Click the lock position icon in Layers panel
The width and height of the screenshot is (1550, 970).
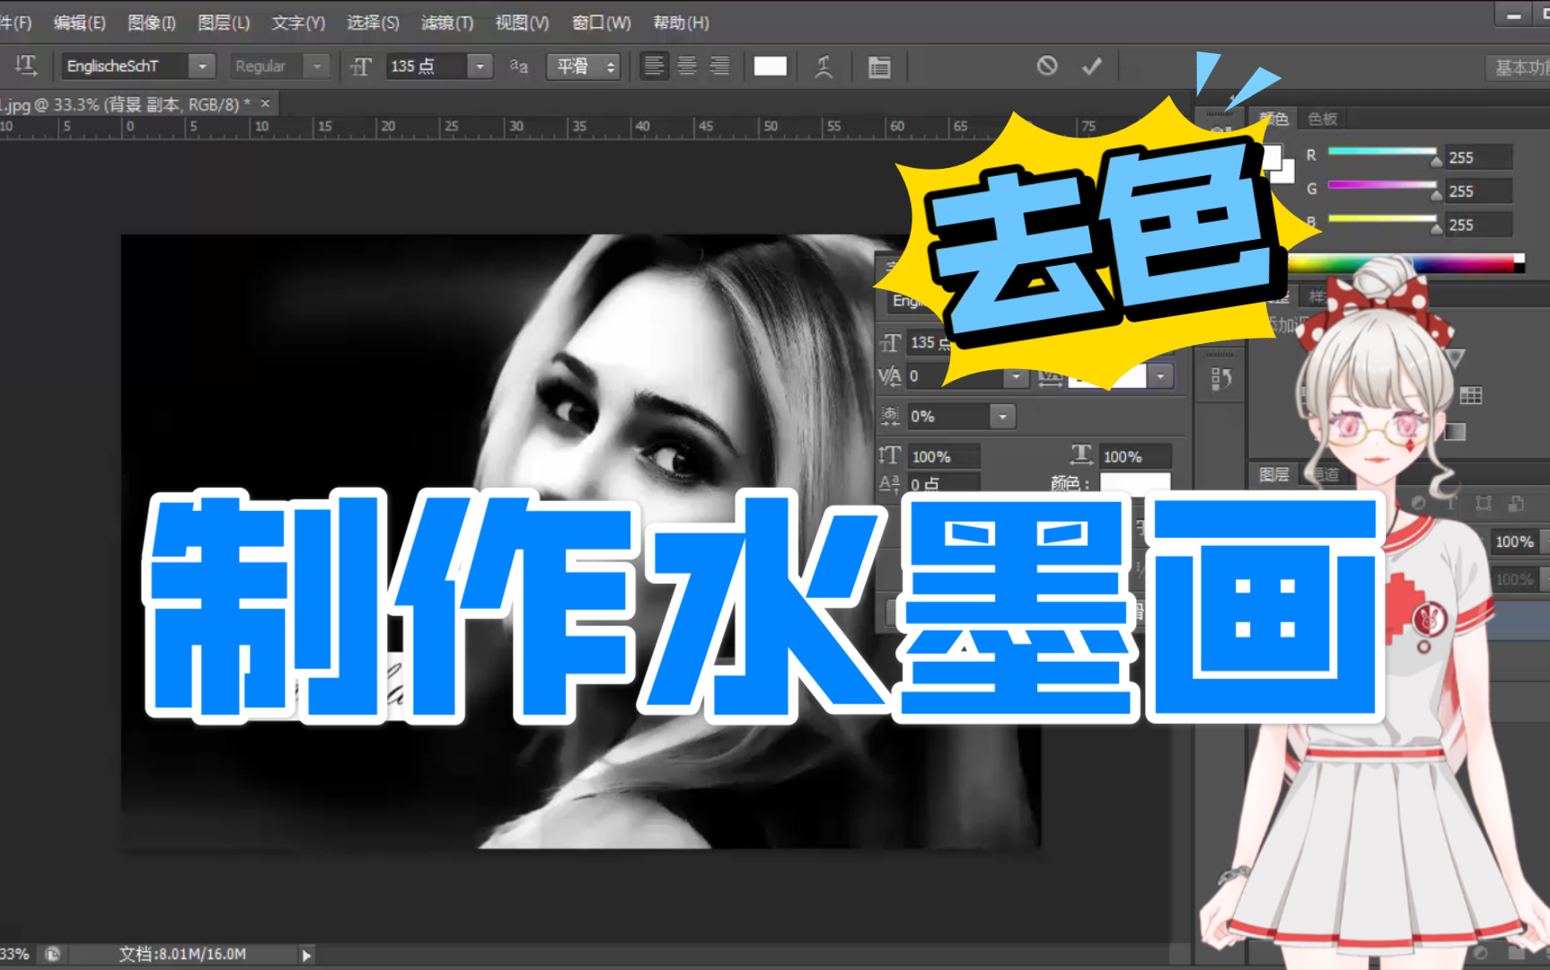(1483, 503)
